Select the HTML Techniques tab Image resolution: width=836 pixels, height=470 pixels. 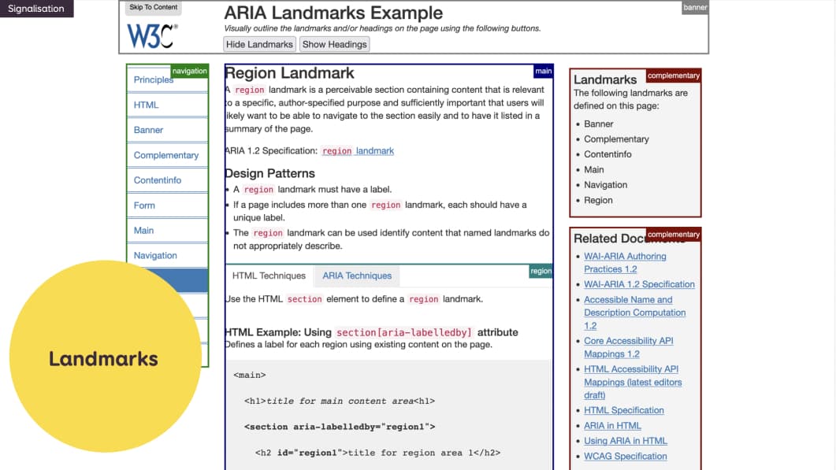point(269,276)
